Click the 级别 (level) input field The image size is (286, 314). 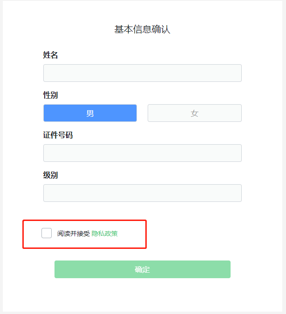pos(142,193)
